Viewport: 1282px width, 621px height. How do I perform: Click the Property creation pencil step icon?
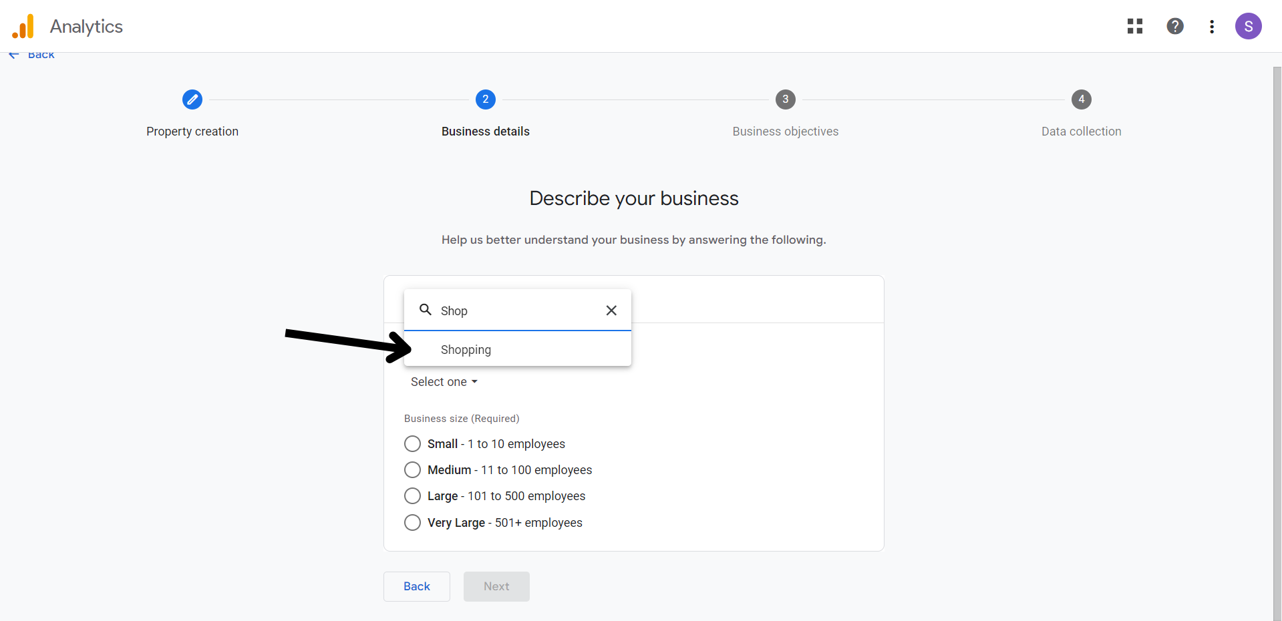pos(192,99)
